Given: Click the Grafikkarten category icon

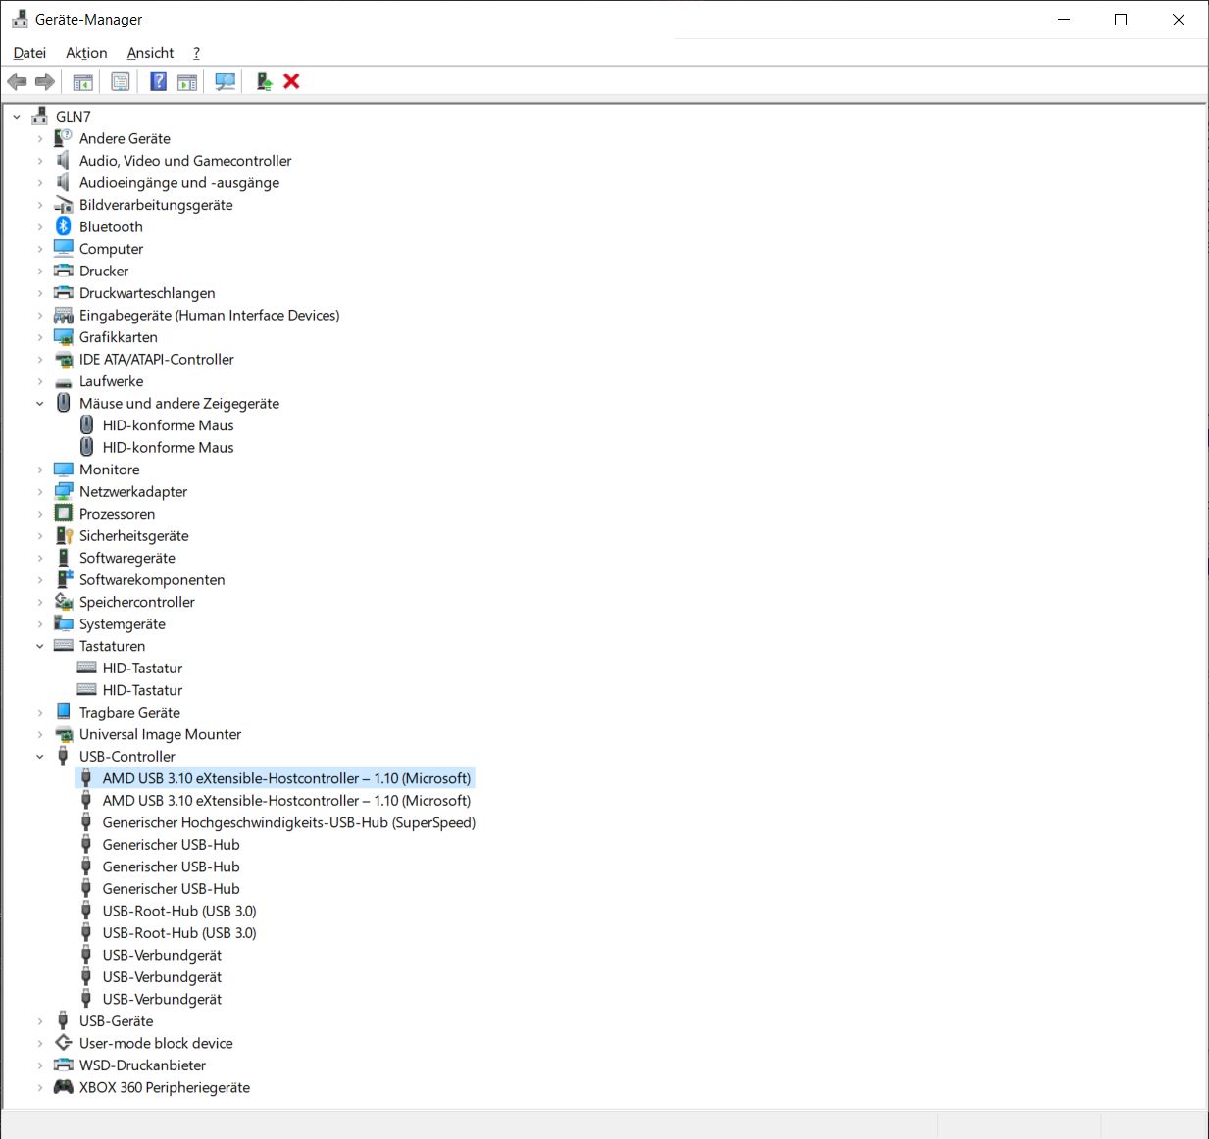Looking at the screenshot, I should point(64,337).
